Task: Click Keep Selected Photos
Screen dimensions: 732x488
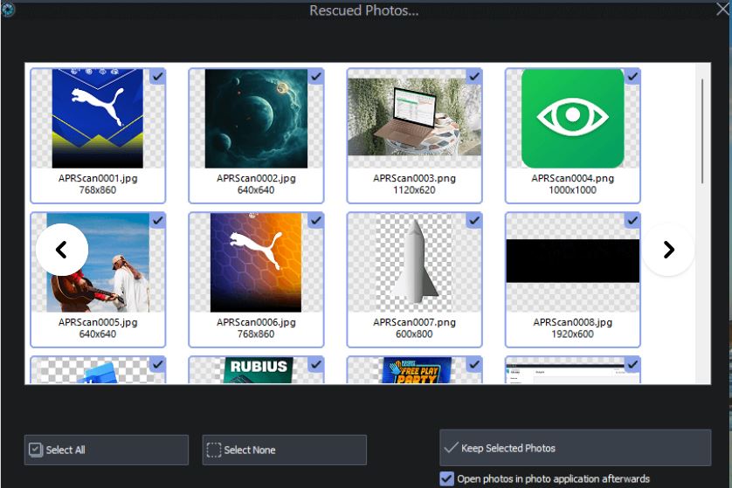Action: pyautogui.click(x=575, y=448)
